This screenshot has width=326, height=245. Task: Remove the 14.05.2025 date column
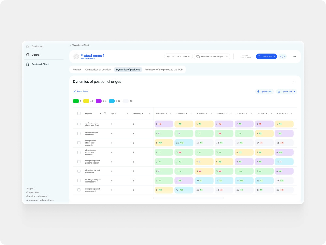pyautogui.click(x=211, y=113)
